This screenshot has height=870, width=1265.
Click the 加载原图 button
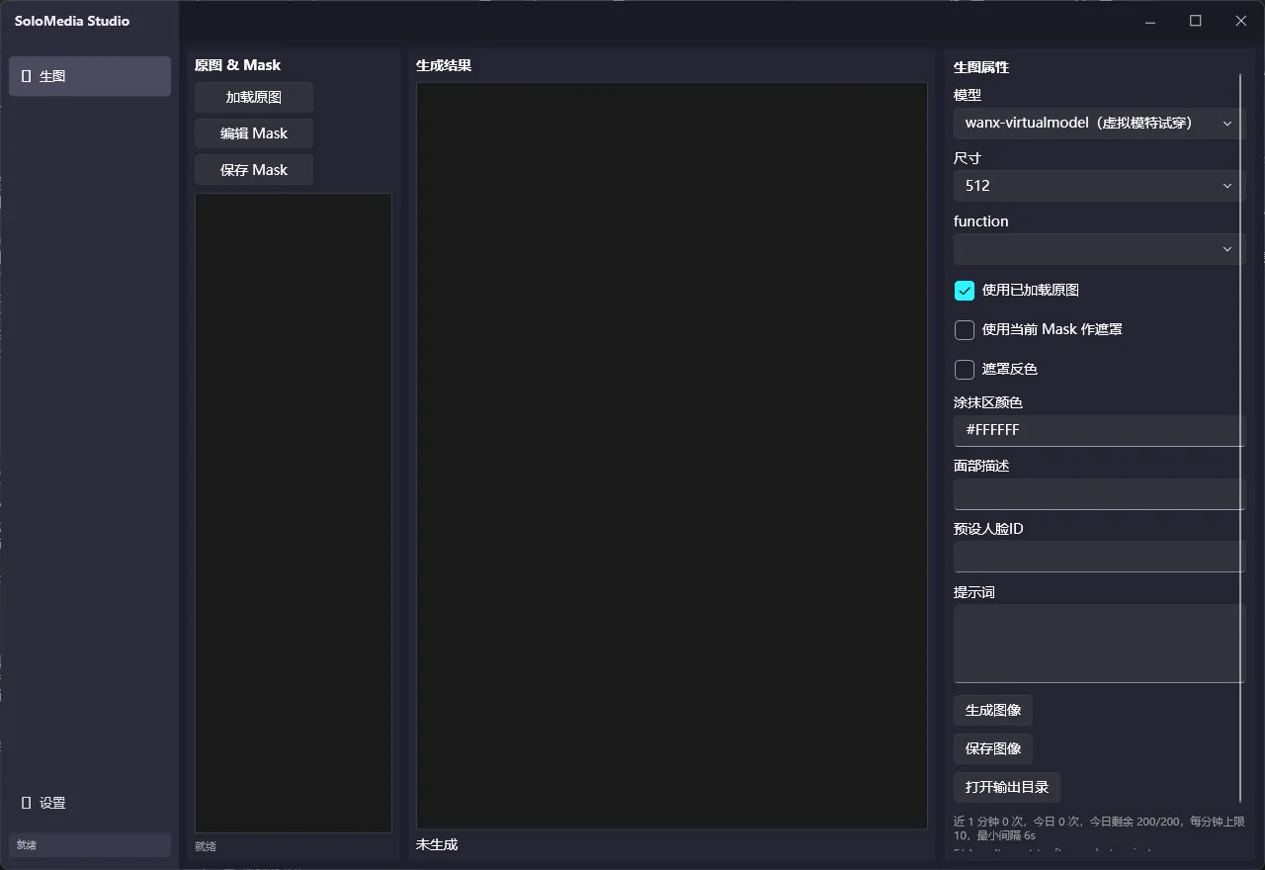[x=254, y=98]
